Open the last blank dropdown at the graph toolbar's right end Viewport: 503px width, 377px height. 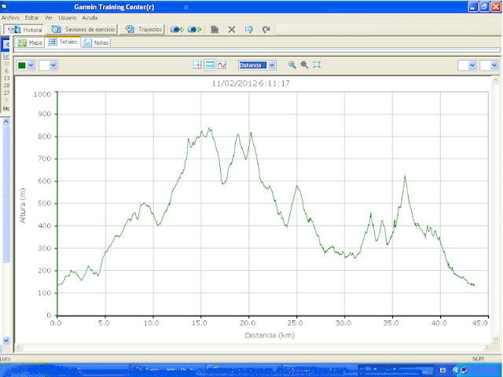tap(489, 65)
